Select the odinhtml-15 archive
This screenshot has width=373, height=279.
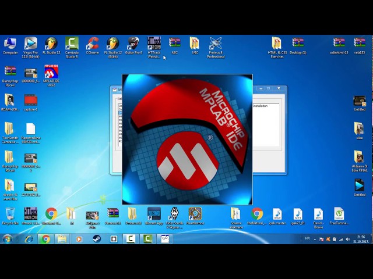tap(339, 46)
